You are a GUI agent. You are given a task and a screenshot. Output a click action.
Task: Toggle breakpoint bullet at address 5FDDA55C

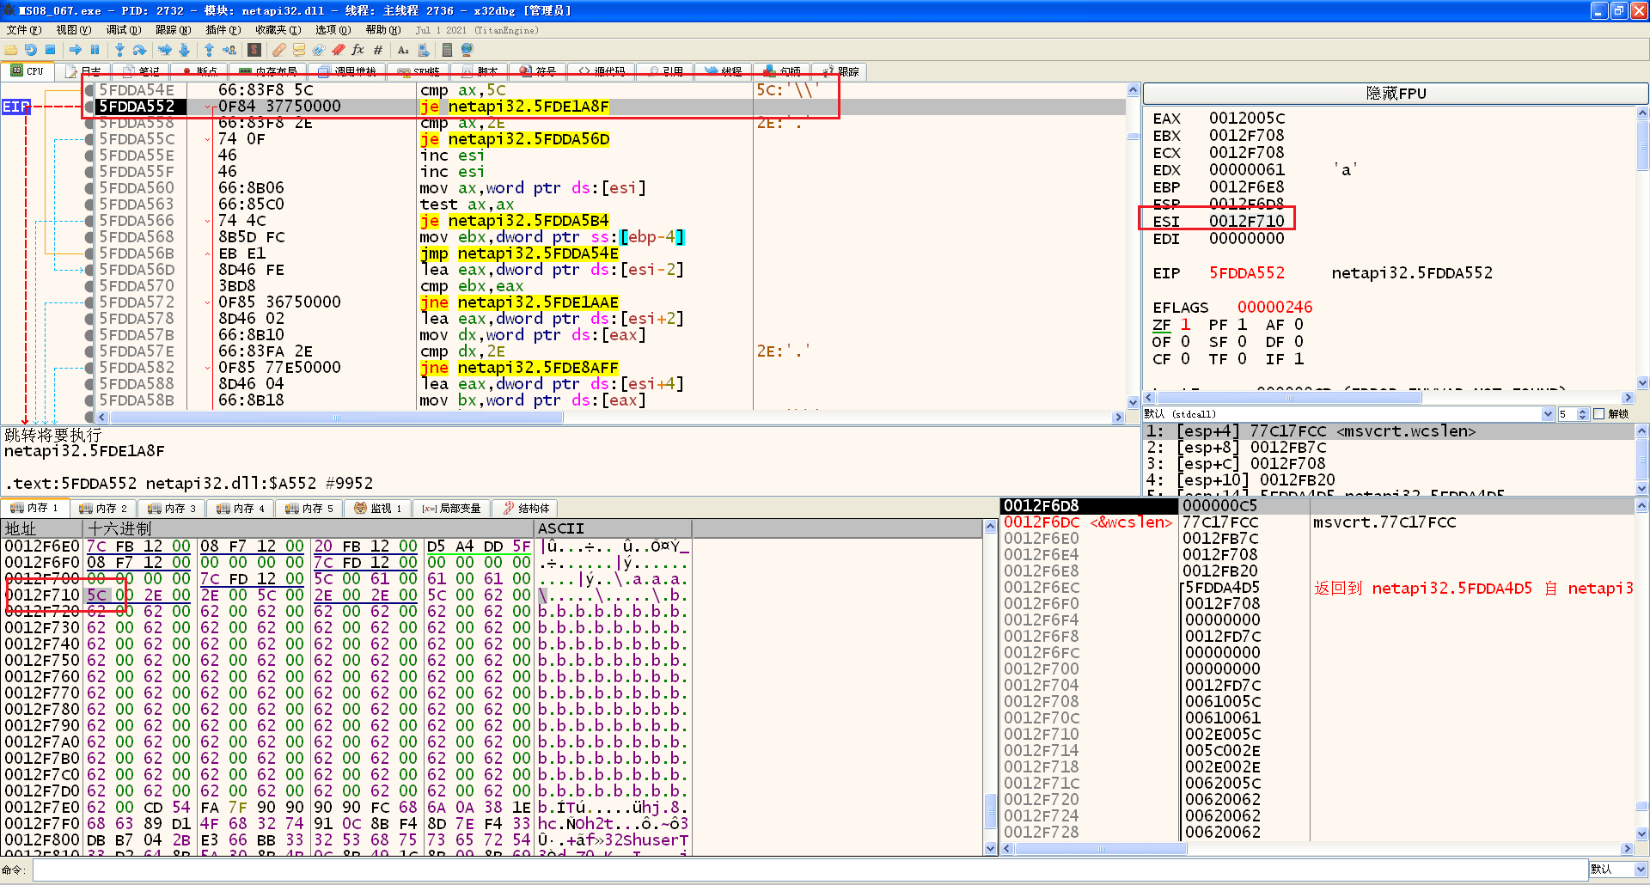click(x=89, y=139)
